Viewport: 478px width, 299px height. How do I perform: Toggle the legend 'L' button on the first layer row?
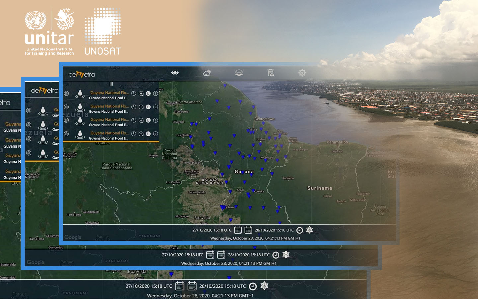point(148,94)
